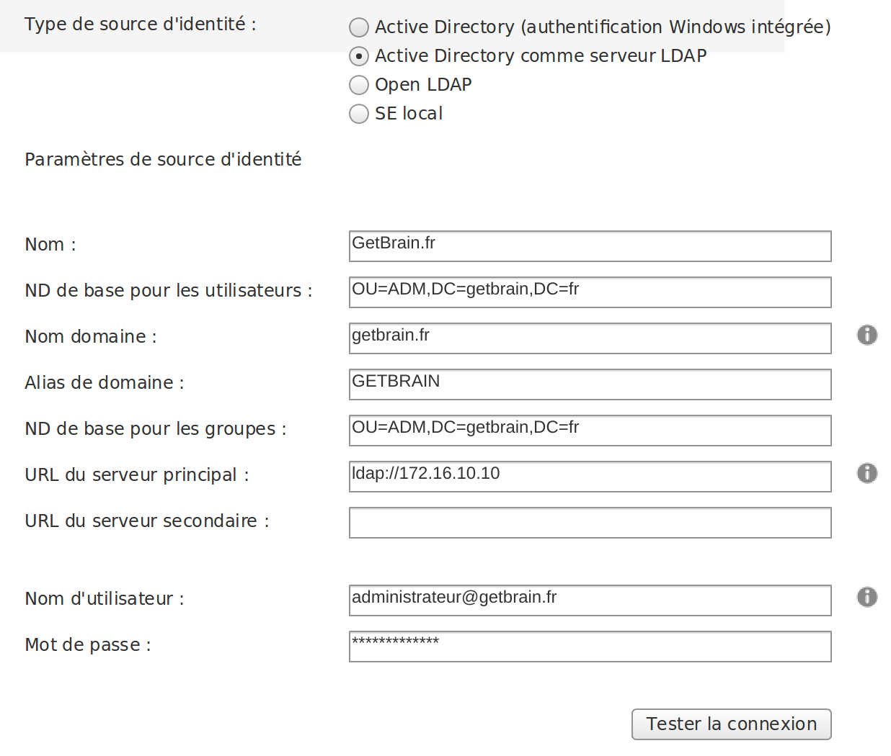Select Active Directory comme serveur LDAP radio
891x756 pixels.
click(359, 56)
